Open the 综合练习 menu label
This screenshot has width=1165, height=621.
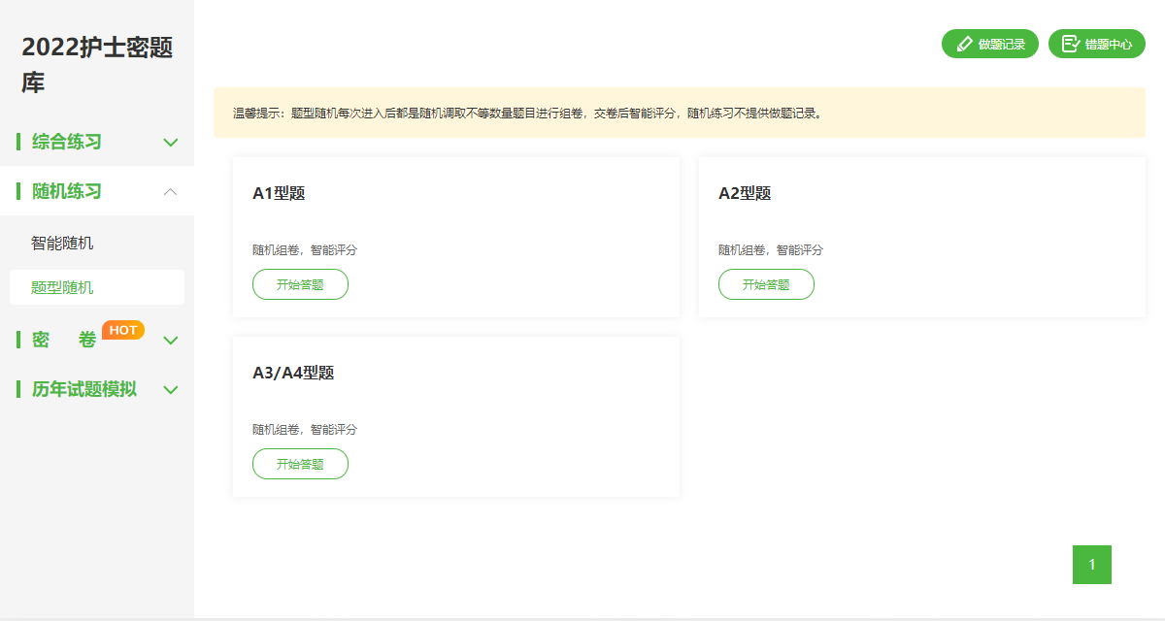pyautogui.click(x=67, y=143)
